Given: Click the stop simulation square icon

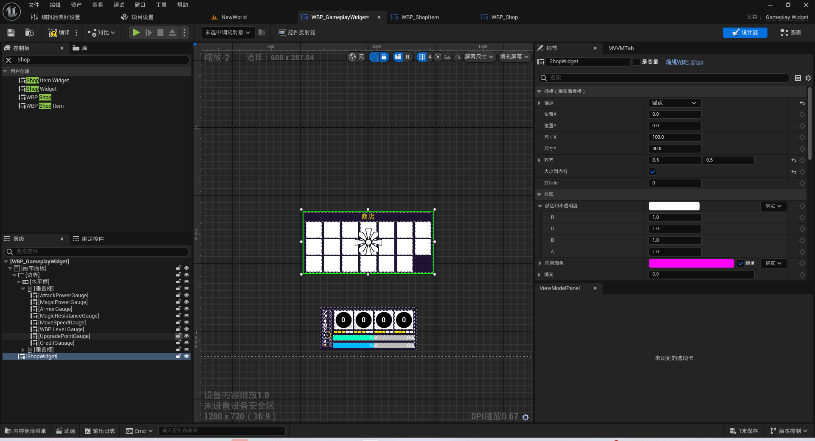Looking at the screenshot, I should click(x=160, y=33).
